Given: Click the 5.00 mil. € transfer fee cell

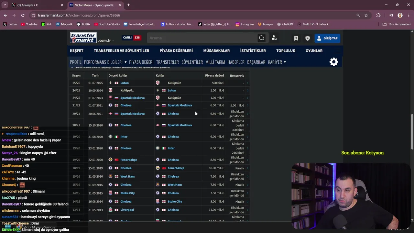Looking at the screenshot, I should coord(237,105).
